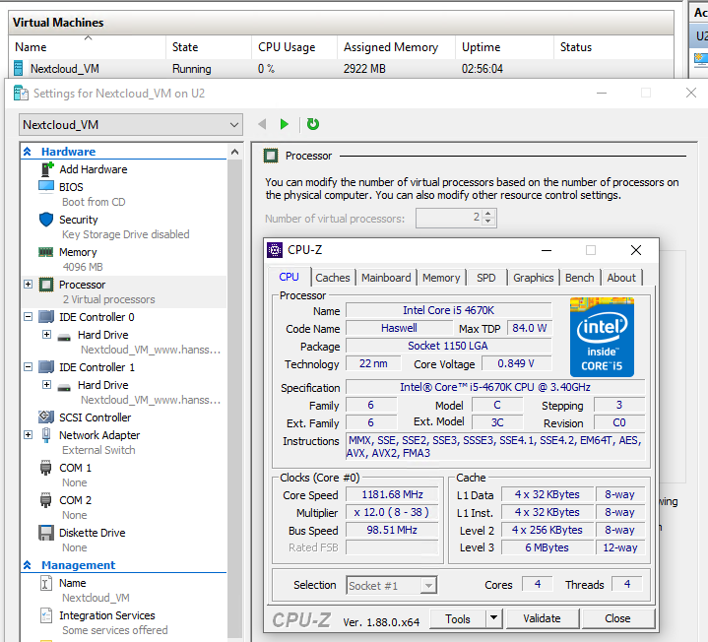Image resolution: width=708 pixels, height=642 pixels.
Task: Click the SCSI Controller icon
Action: [x=46, y=417]
